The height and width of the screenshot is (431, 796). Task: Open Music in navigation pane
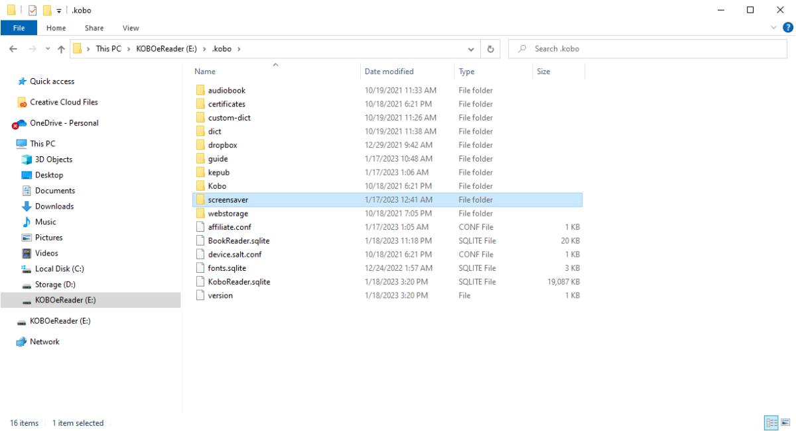click(x=45, y=222)
